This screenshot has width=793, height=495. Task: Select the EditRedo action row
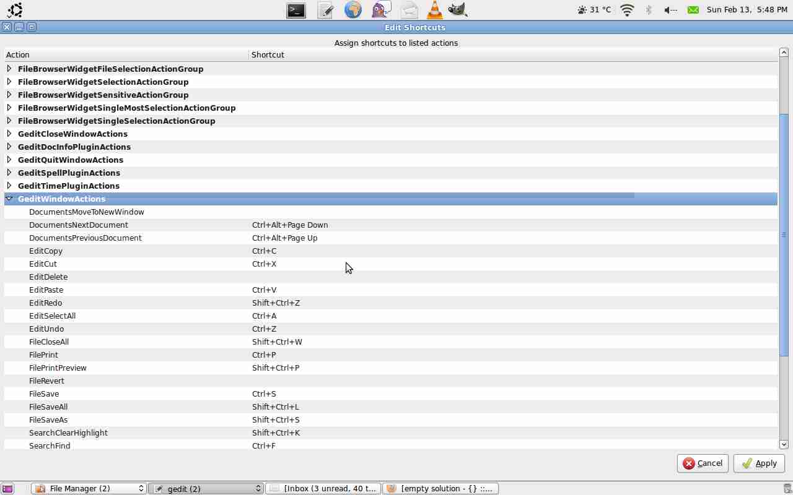tap(391, 303)
